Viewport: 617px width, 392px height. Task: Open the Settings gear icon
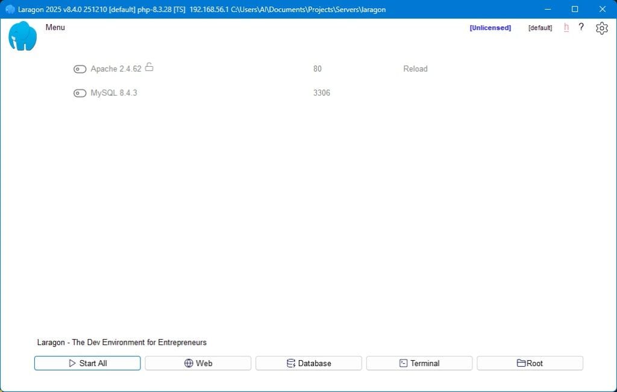coord(601,28)
